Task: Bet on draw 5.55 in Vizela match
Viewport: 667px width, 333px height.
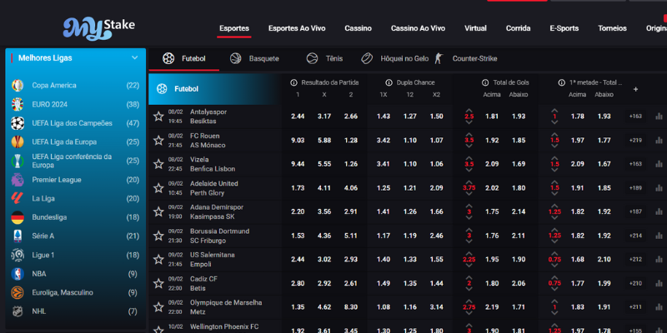Action: coord(324,164)
